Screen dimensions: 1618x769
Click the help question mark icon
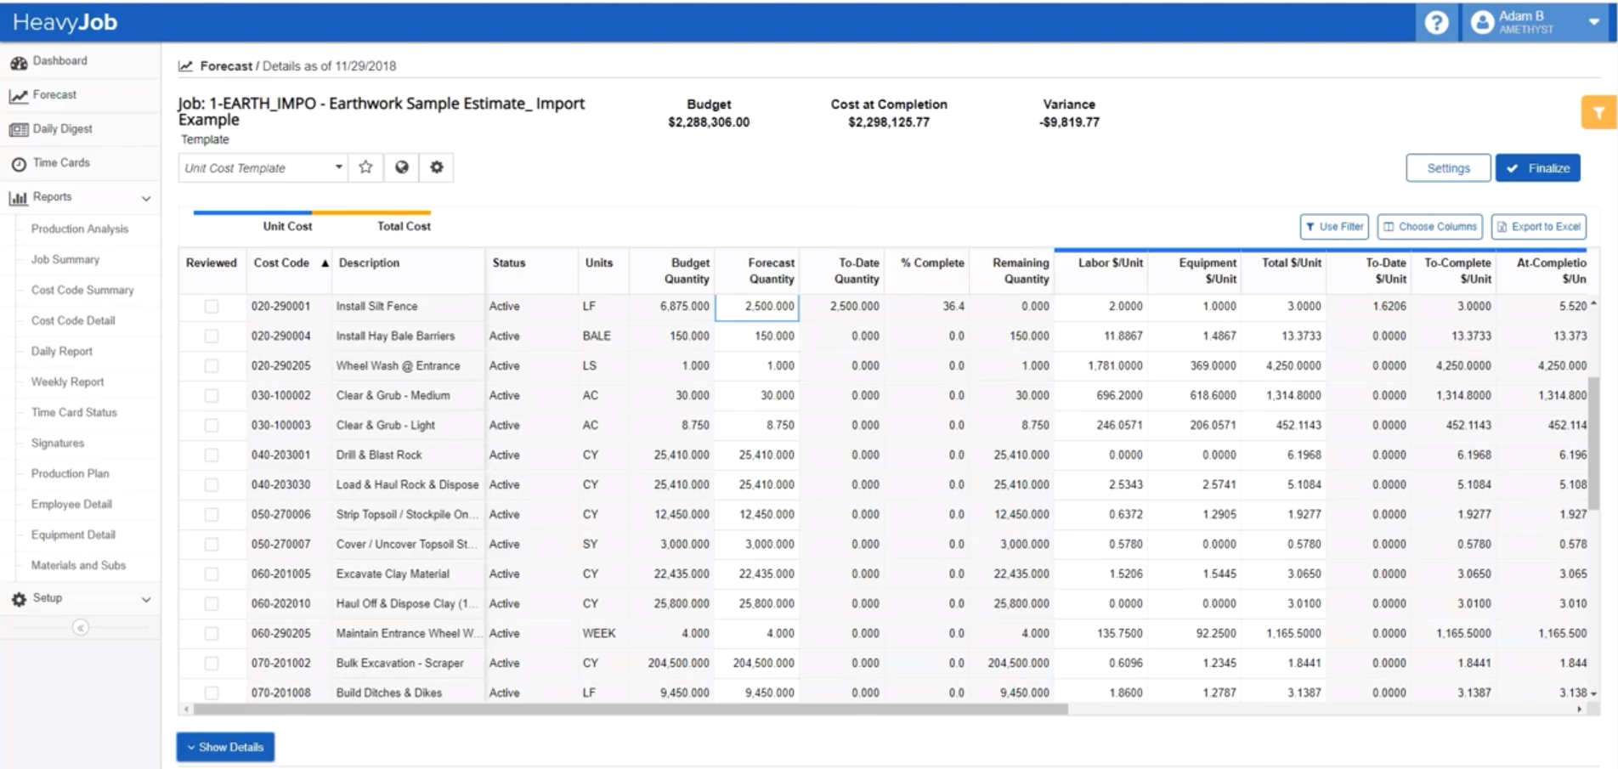(1437, 22)
